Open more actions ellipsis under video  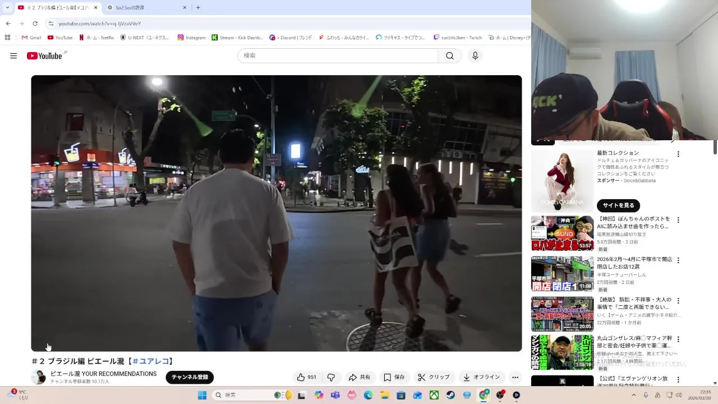tap(515, 377)
